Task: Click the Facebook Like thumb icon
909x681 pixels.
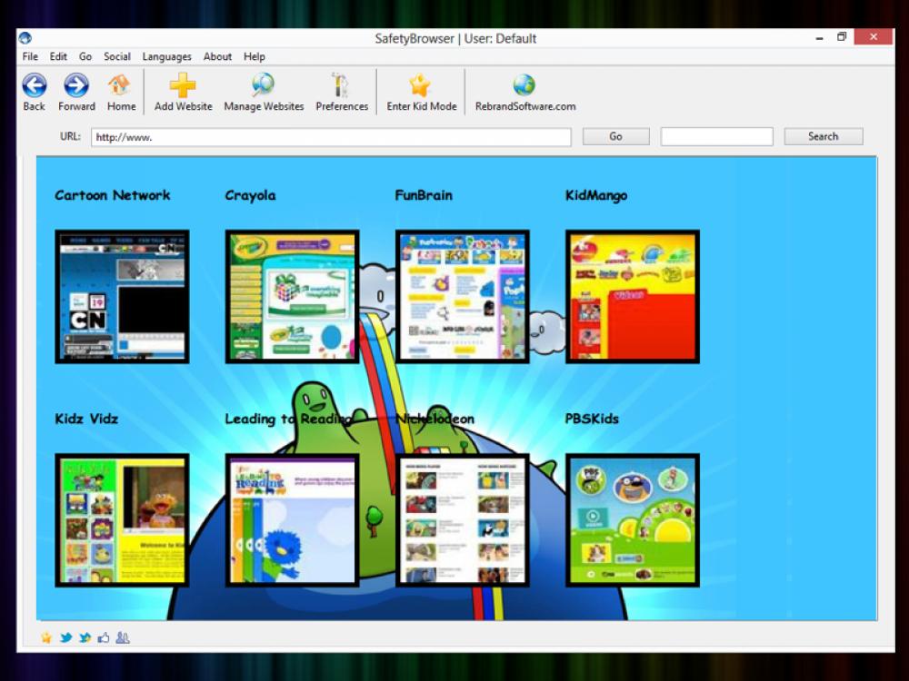Action: click(x=103, y=637)
